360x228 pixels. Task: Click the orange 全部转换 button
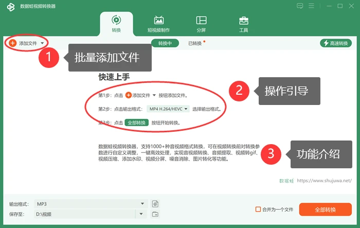(326, 209)
